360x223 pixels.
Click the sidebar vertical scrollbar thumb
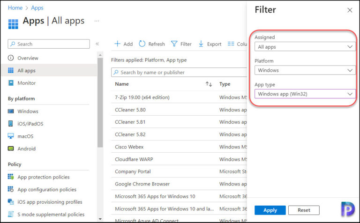pos(100,103)
